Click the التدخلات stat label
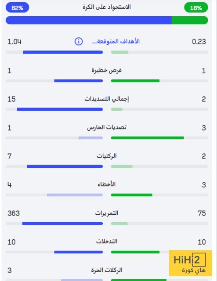The width and height of the screenshot is (217, 281). (107, 241)
